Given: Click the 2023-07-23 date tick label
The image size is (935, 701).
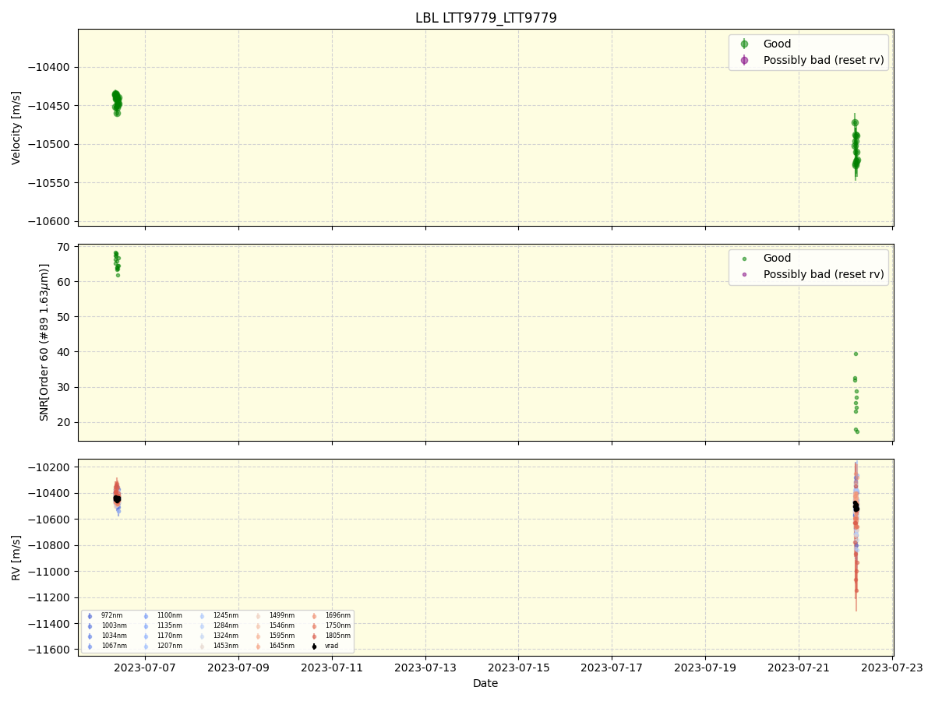Looking at the screenshot, I should pyautogui.click(x=892, y=667).
